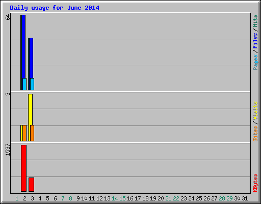Click day "27" on the x-axis
Image resolution: width=261 pixels, height=204 pixels.
[x=214, y=198]
